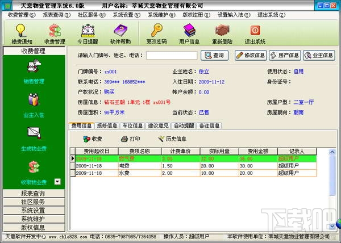This screenshot has width=341, height=243.
Task: Click the 查询 search button
Action: point(214,56)
